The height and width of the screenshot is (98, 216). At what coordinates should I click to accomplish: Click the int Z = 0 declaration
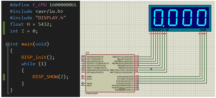(24, 31)
